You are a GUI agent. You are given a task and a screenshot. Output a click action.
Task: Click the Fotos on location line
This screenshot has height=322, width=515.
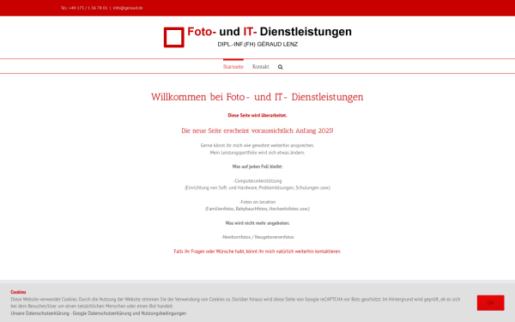[257, 202]
